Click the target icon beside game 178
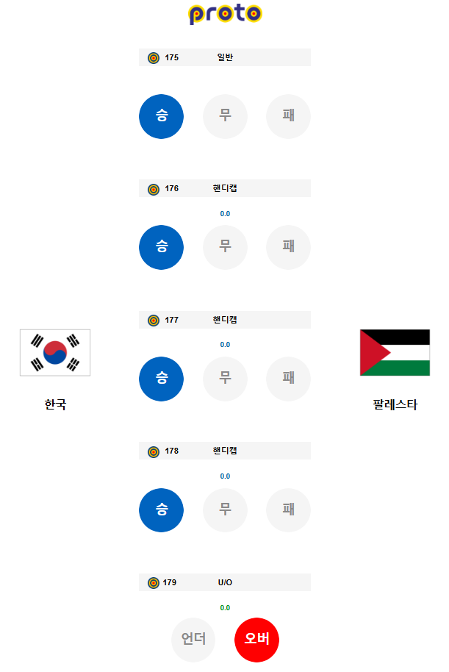449x672 pixels. click(x=154, y=451)
